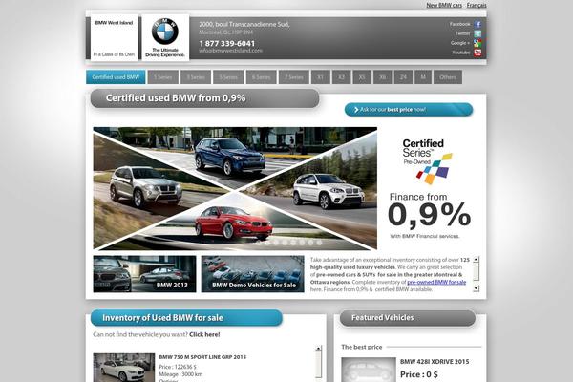Click the 'Click here!' link

coord(204,334)
